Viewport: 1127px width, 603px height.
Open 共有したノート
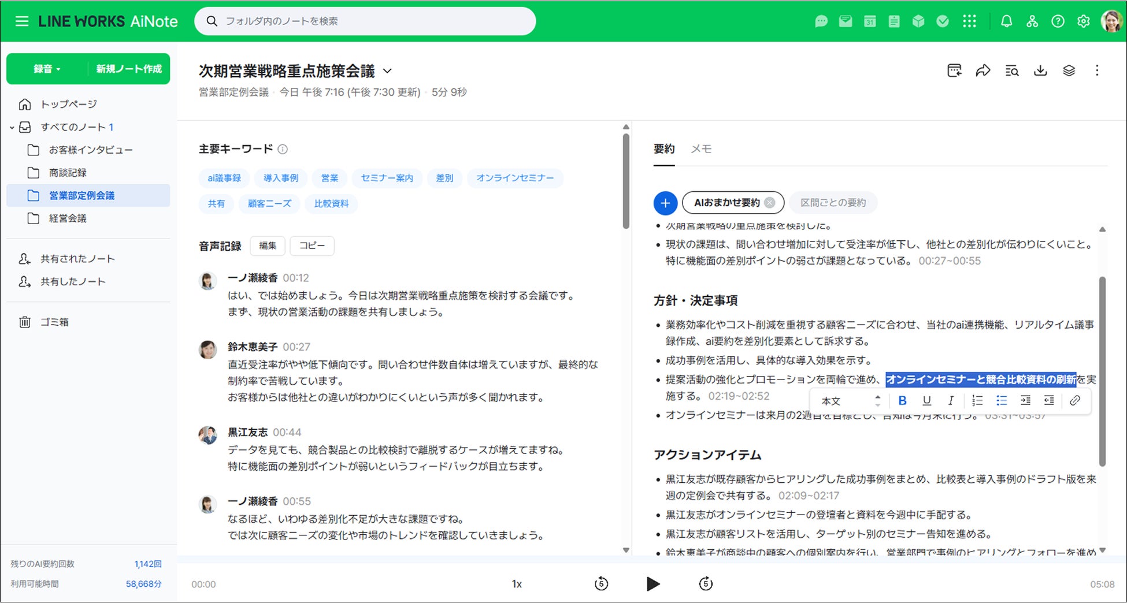[x=73, y=281]
